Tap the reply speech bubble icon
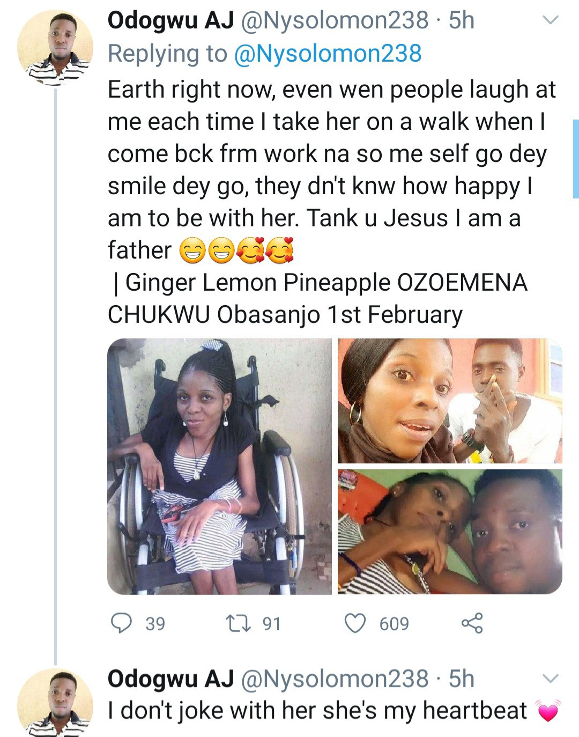Screen dimensions: 579x737 [x=122, y=623]
